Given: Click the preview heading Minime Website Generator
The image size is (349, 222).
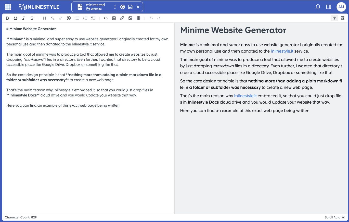Looking at the screenshot, I should pyautogui.click(x=233, y=30).
